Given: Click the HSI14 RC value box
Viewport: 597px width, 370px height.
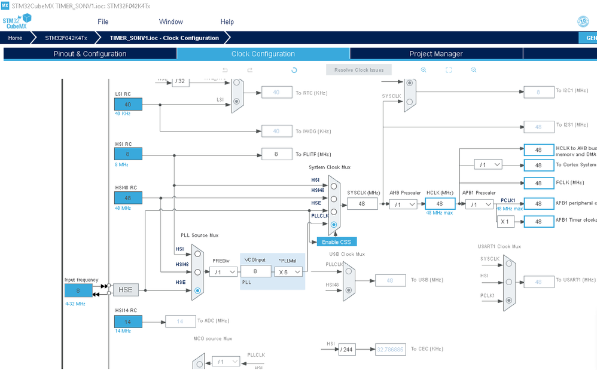Looking at the screenshot, I should coord(128,322).
